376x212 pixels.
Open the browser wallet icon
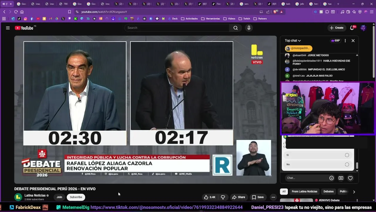coord(348,12)
